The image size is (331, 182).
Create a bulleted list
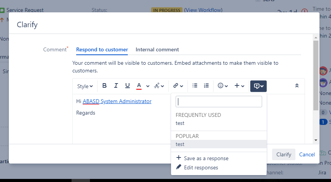pyautogui.click(x=195, y=85)
